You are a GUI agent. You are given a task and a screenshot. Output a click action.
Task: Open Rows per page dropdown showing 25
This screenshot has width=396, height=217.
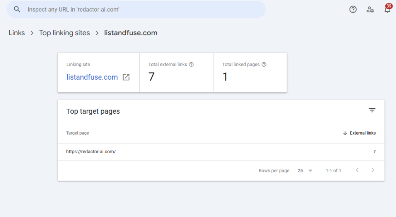pyautogui.click(x=305, y=171)
